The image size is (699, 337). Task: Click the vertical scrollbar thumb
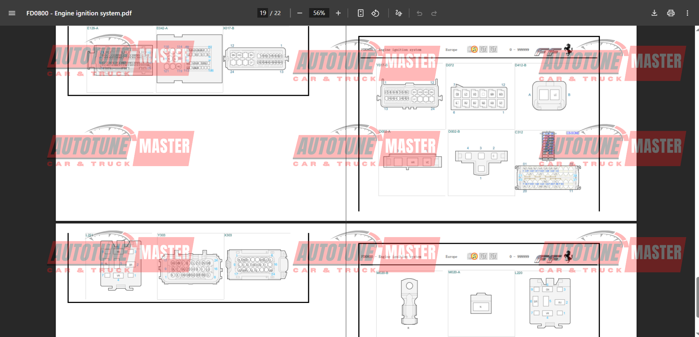pyautogui.click(x=697, y=297)
